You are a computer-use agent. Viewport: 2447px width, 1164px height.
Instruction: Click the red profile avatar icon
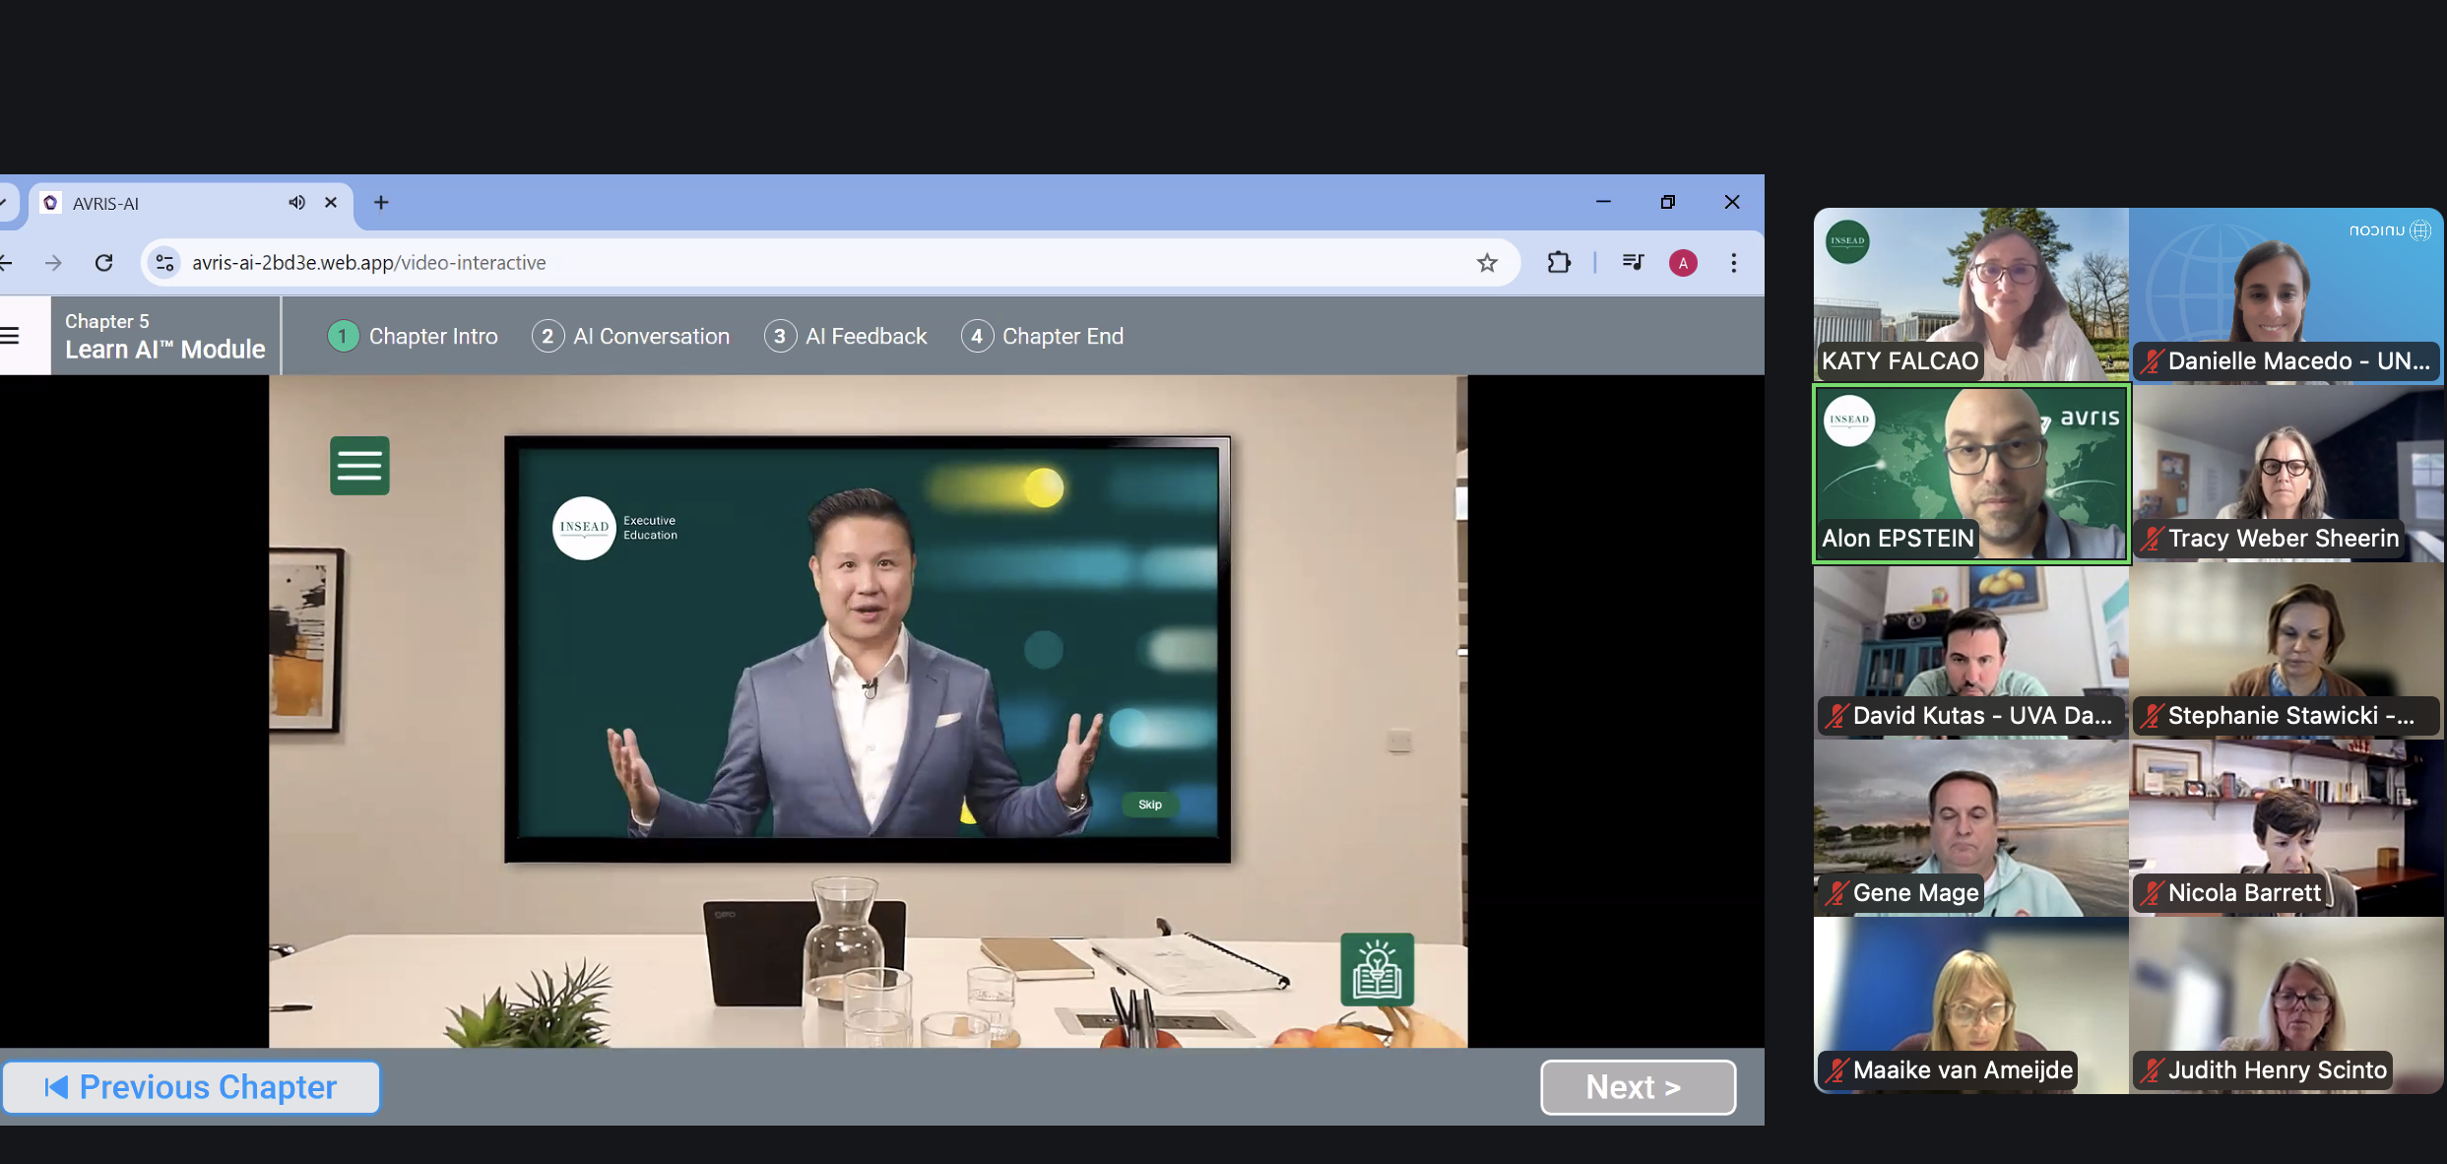point(1683,263)
